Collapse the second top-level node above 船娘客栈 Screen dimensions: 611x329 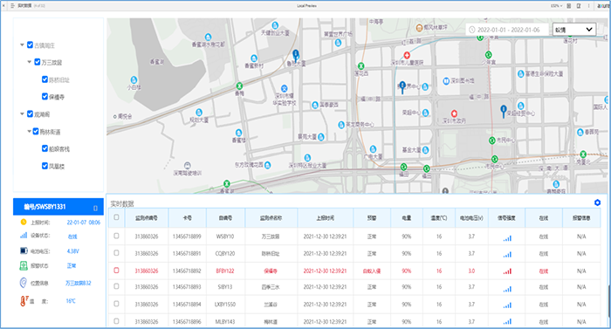click(22, 113)
